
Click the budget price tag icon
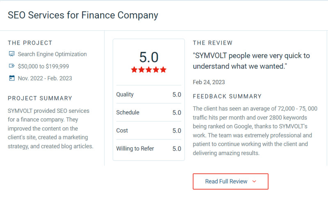[11, 66]
